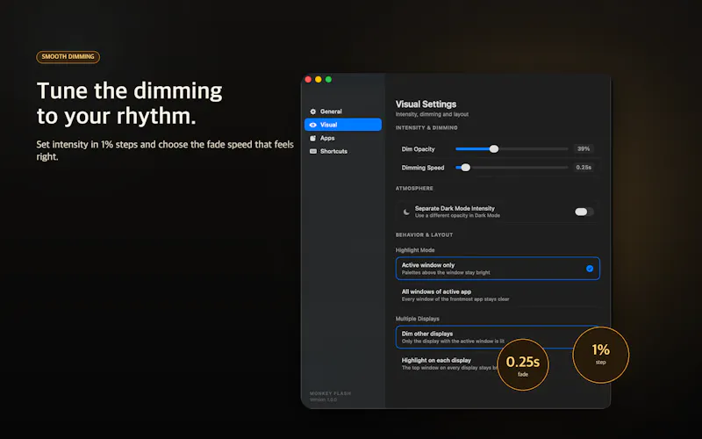This screenshot has height=439, width=702.
Task: Click the 39% opacity value field
Action: coord(584,149)
